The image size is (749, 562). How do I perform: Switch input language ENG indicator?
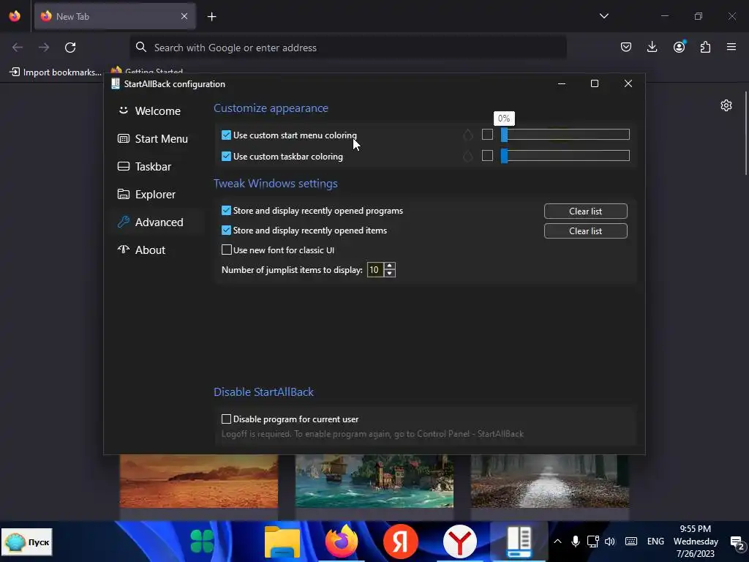655,542
